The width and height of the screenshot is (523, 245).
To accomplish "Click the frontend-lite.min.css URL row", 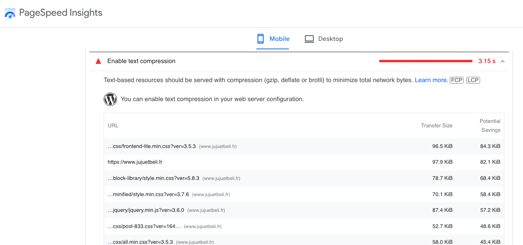I will [304, 146].
